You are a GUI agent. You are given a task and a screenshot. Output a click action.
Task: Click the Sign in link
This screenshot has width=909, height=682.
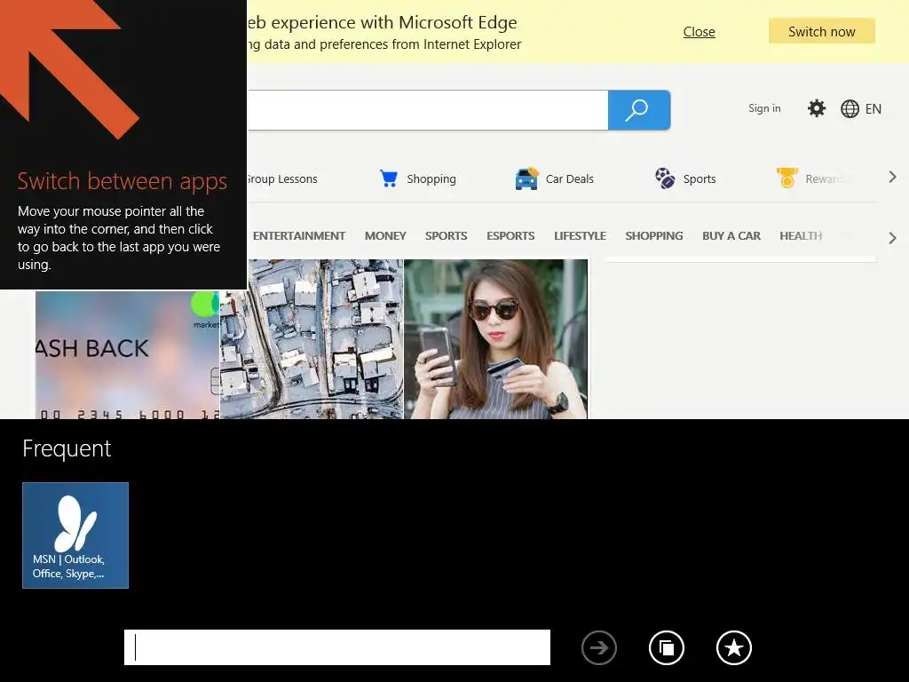(x=764, y=108)
